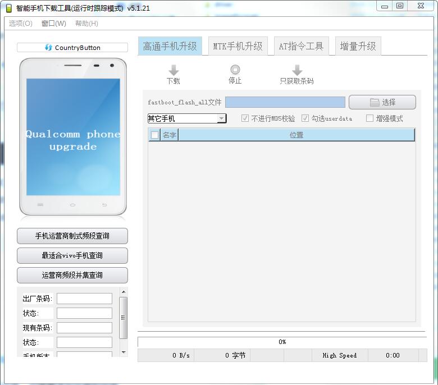Click the 0 B/s speed indicator
The image size is (438, 385).
coord(181,355)
